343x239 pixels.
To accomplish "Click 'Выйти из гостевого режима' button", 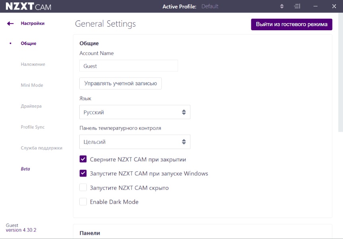I will pos(291,24).
